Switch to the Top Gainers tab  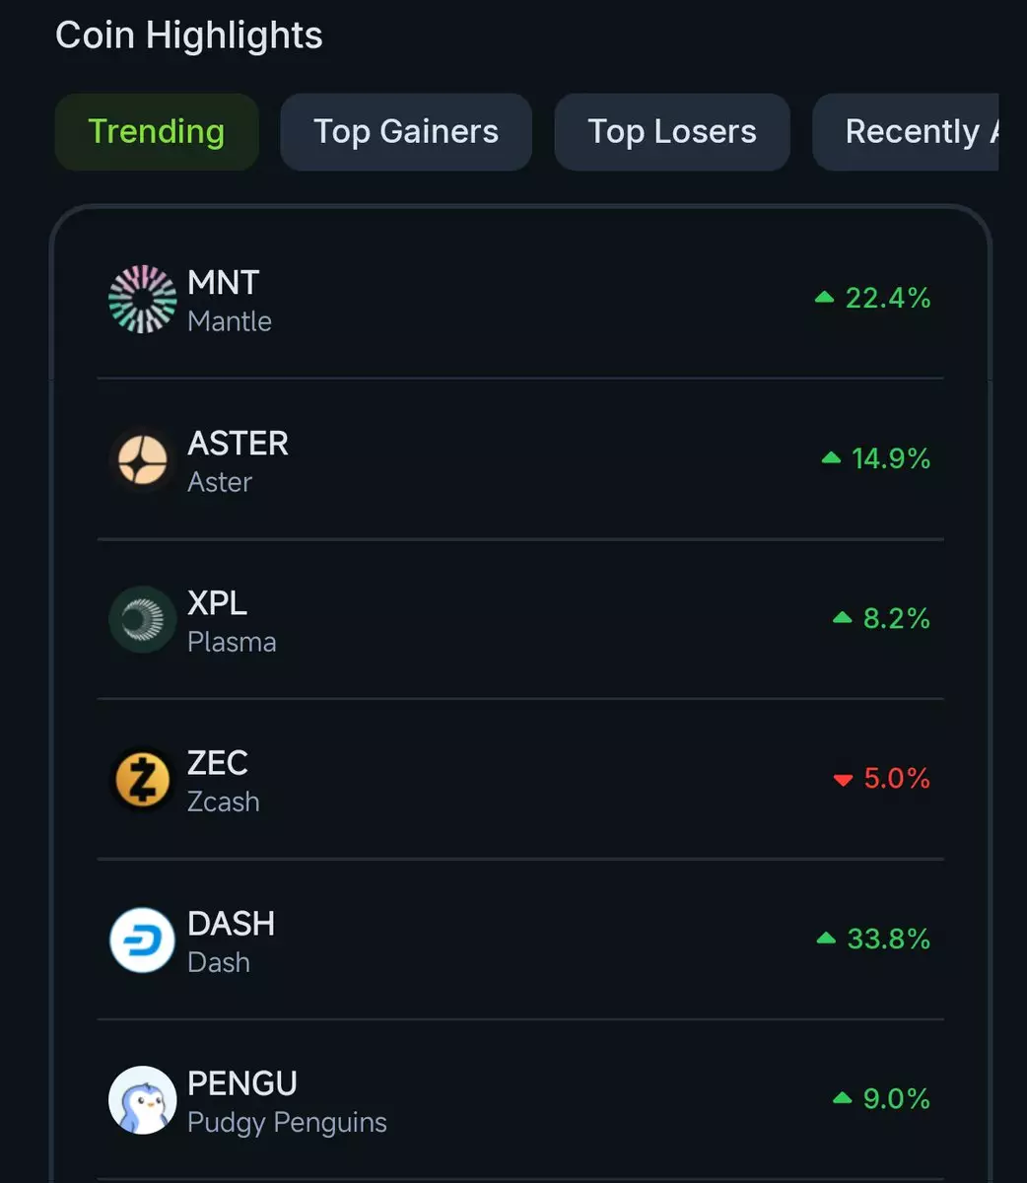point(406,132)
